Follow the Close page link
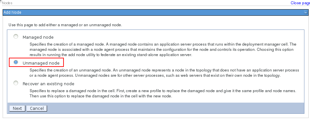The image size is (310, 120). coord(300,3)
